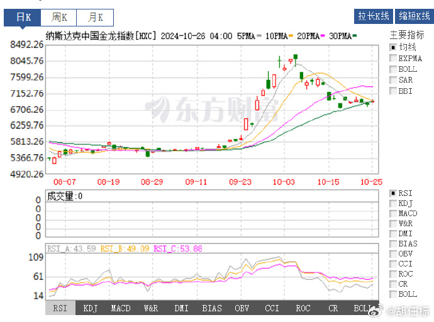Click the 08-07 date axis label
This screenshot has width=434, height=322.
point(65,182)
